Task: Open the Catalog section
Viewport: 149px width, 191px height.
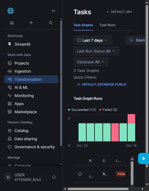Action: pos(31,131)
